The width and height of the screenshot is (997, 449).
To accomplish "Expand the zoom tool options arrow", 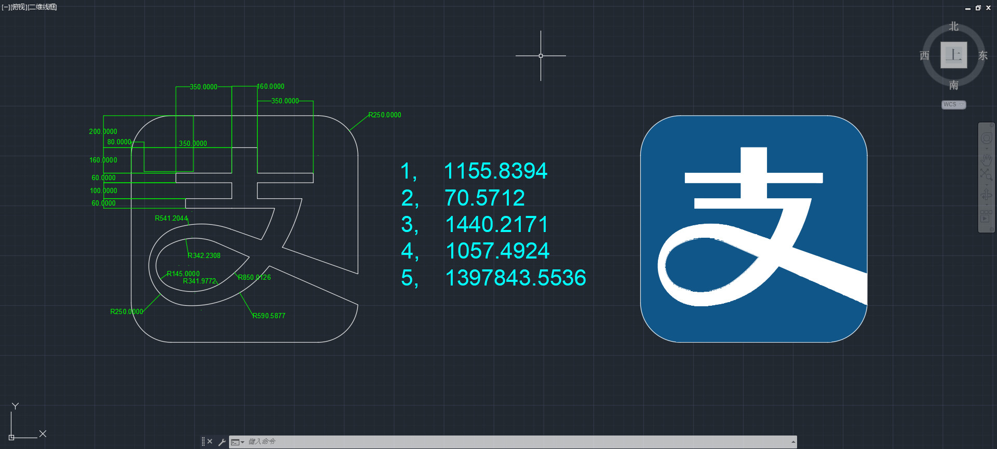I will (x=987, y=184).
